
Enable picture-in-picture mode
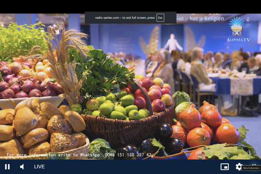[x=225, y=167]
